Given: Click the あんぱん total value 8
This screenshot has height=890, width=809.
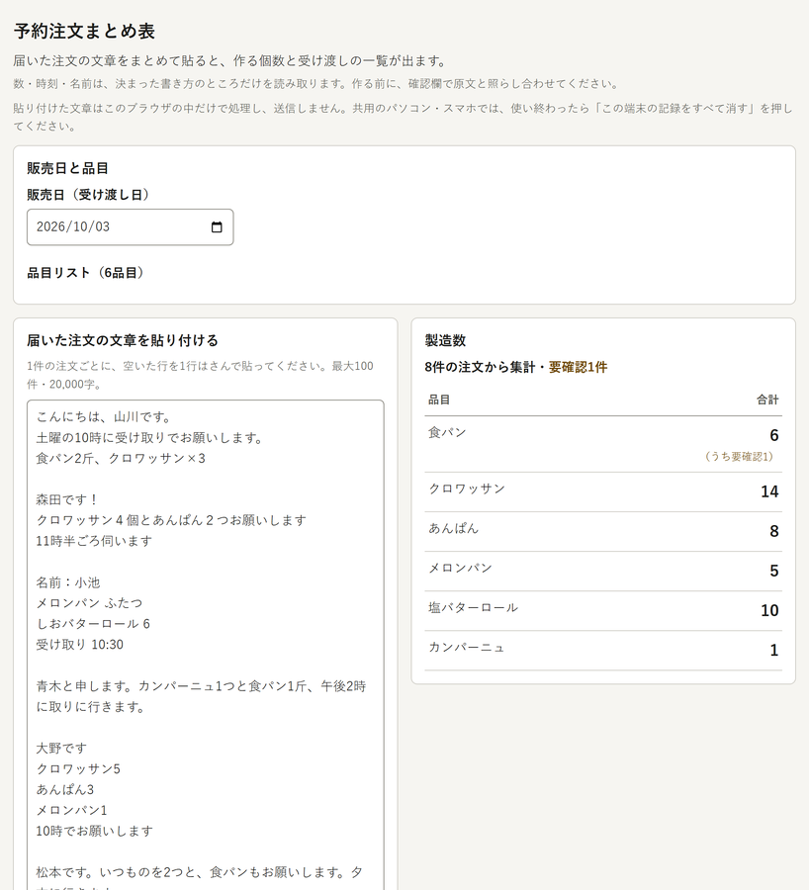Looking at the screenshot, I should (773, 531).
